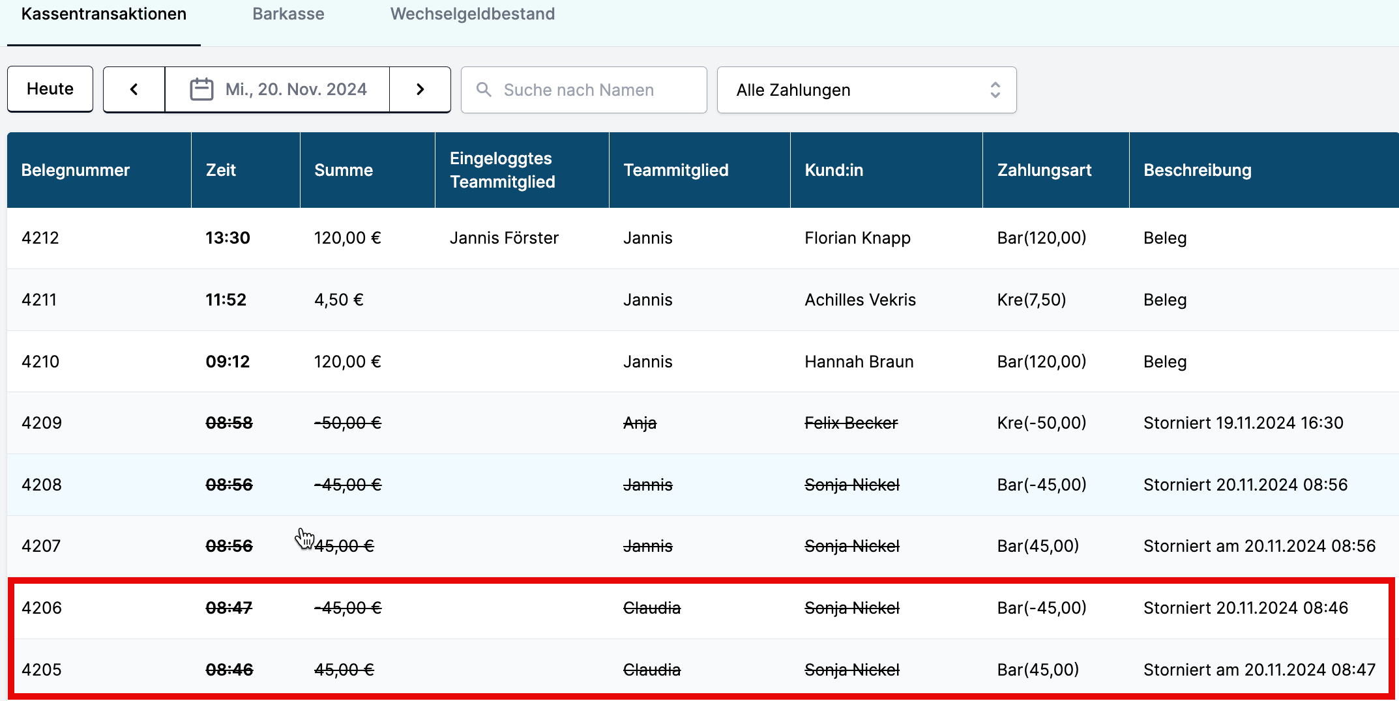
Task: Click customer name Hannah Braun
Action: (x=859, y=362)
